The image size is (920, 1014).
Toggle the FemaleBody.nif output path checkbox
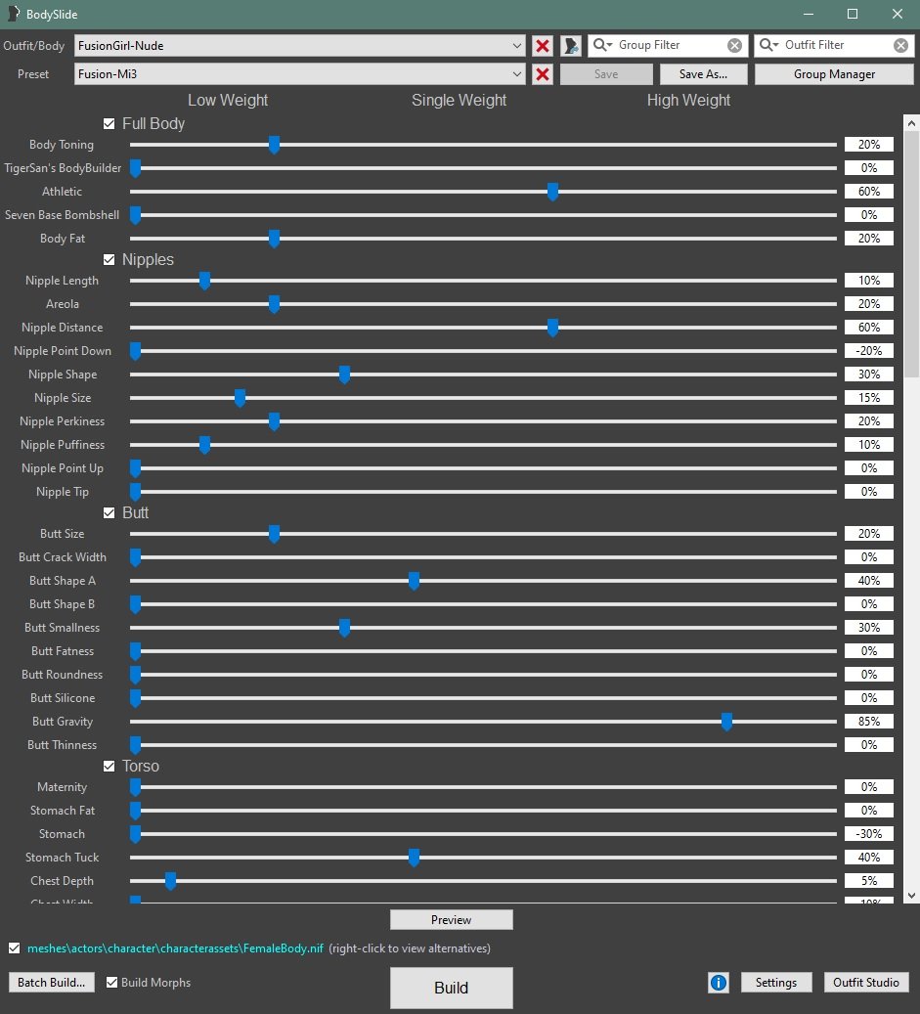[x=14, y=948]
